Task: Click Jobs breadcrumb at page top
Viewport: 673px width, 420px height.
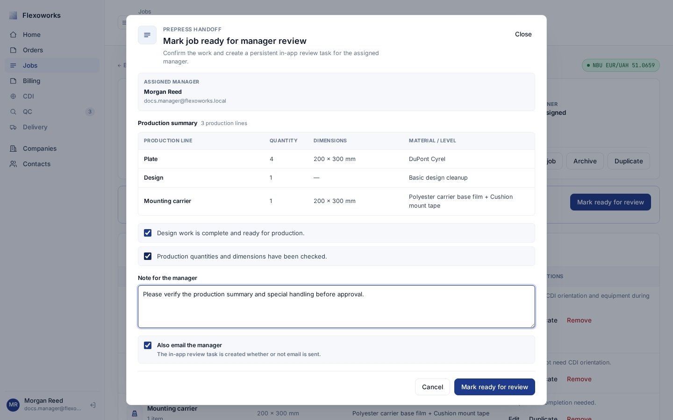Action: tap(144, 11)
